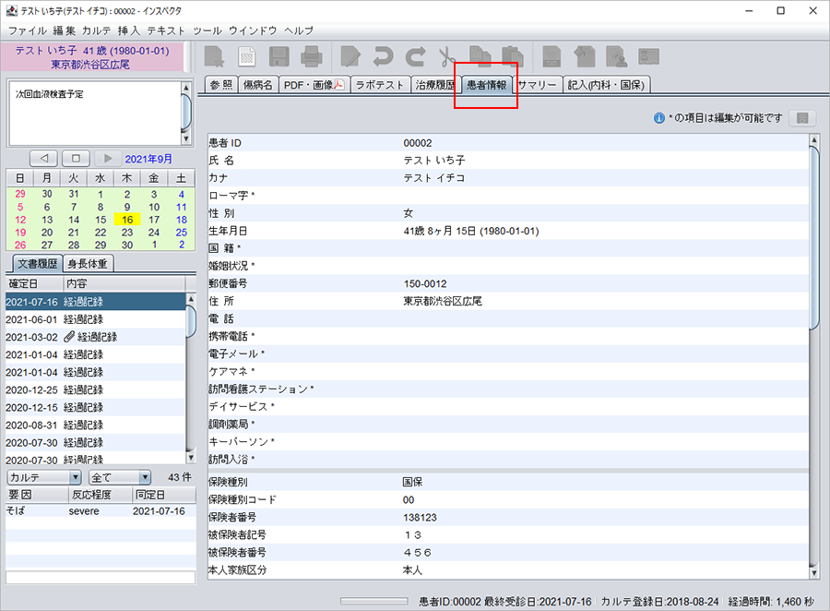Viewport: 830px width, 611px height.
Task: Click the scissors cut icon
Action: pyautogui.click(x=447, y=56)
